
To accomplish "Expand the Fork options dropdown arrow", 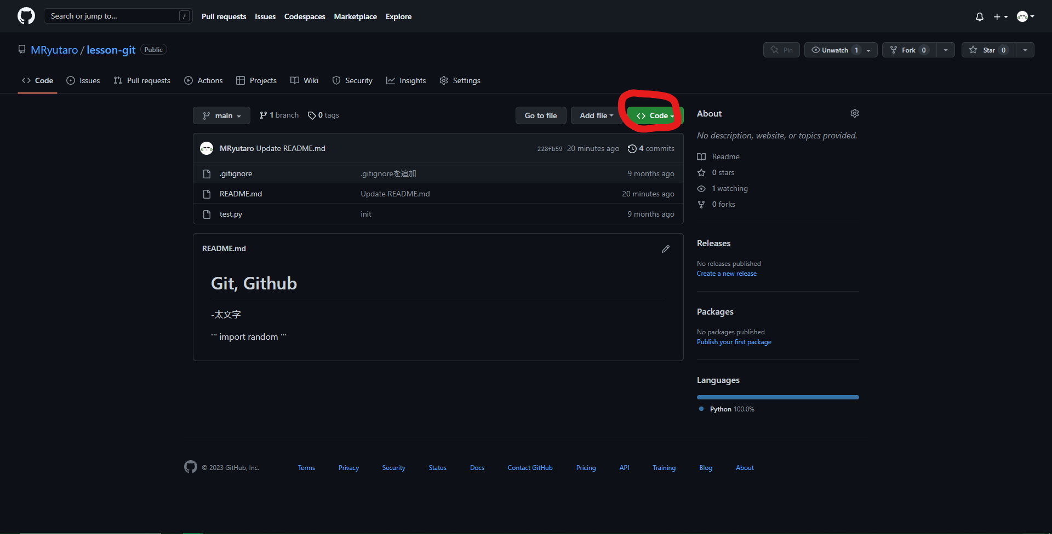I will click(x=946, y=50).
